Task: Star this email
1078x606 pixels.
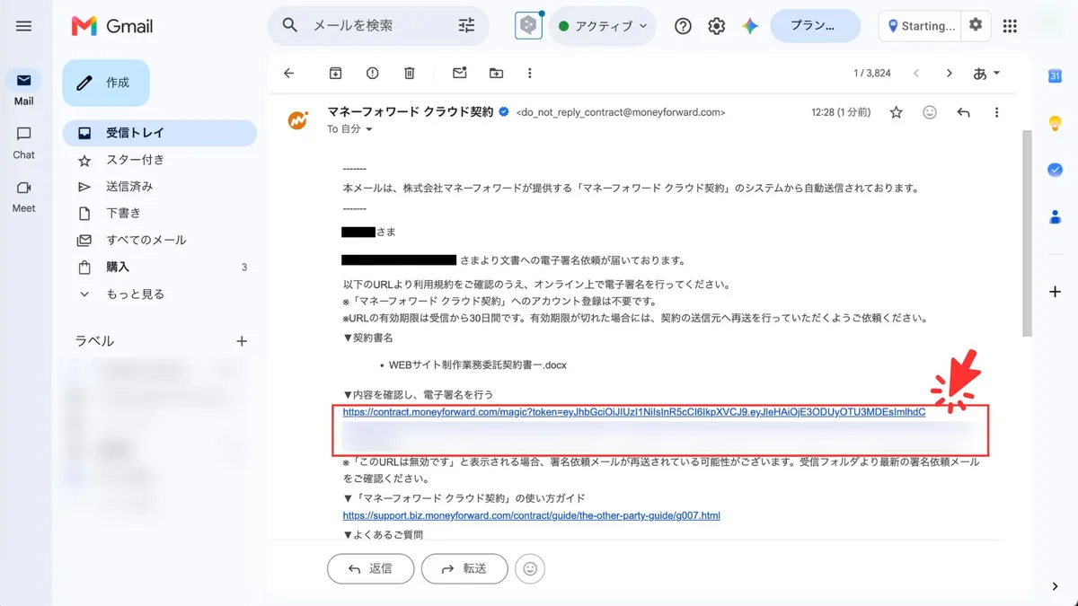Action: (896, 112)
